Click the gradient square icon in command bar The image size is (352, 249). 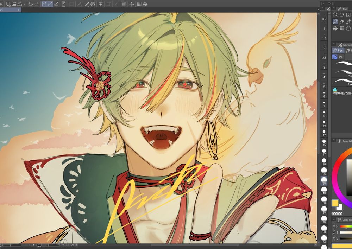(x=139, y=4)
